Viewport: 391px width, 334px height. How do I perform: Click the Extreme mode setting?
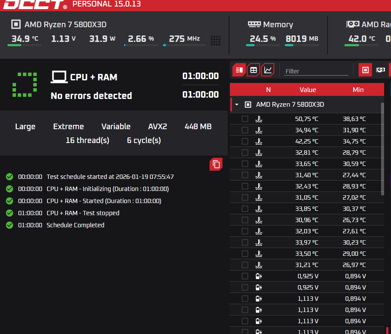tap(68, 127)
